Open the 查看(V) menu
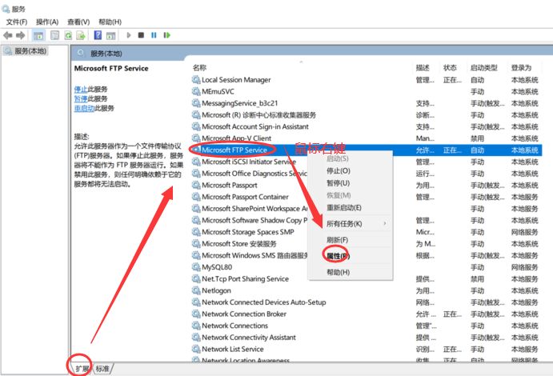Image resolution: width=553 pixels, height=376 pixels. pyautogui.click(x=78, y=22)
